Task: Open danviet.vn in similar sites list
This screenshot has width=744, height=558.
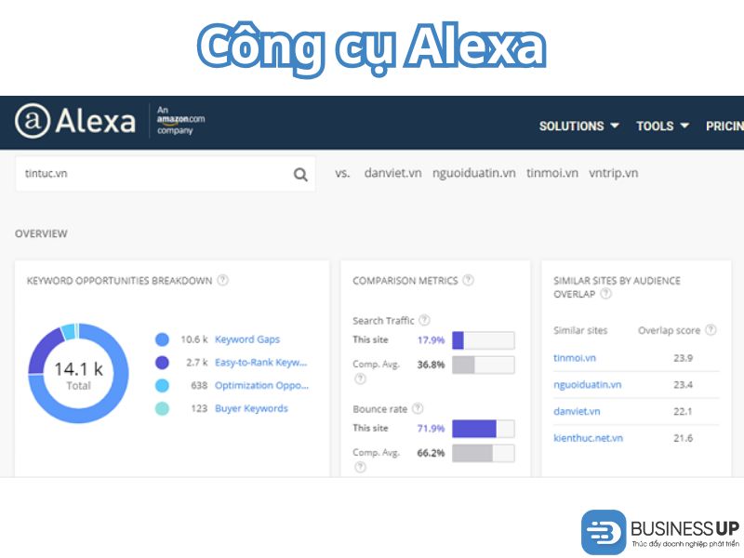Action: click(577, 411)
